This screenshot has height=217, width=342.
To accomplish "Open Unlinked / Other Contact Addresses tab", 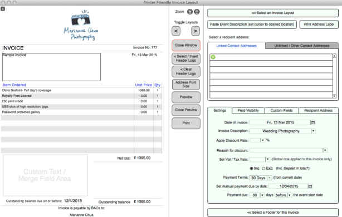I will tap(302, 46).
